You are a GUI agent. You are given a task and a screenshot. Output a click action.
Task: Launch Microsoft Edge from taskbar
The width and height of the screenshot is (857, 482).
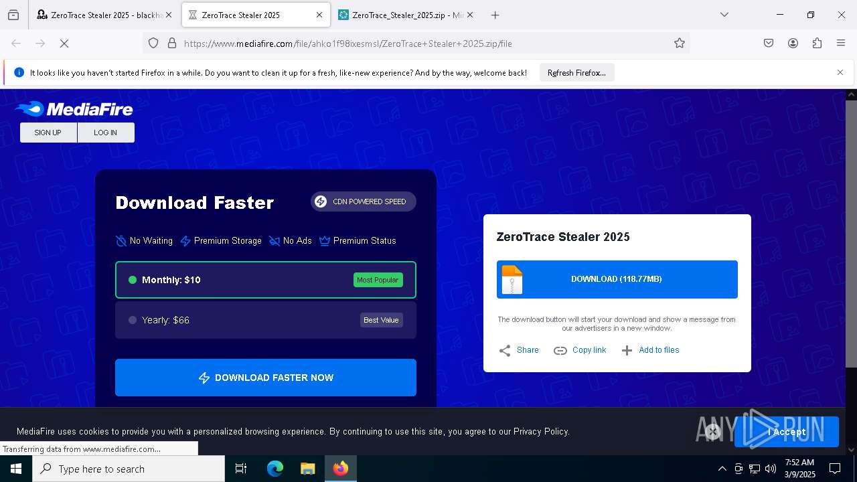pyautogui.click(x=275, y=469)
